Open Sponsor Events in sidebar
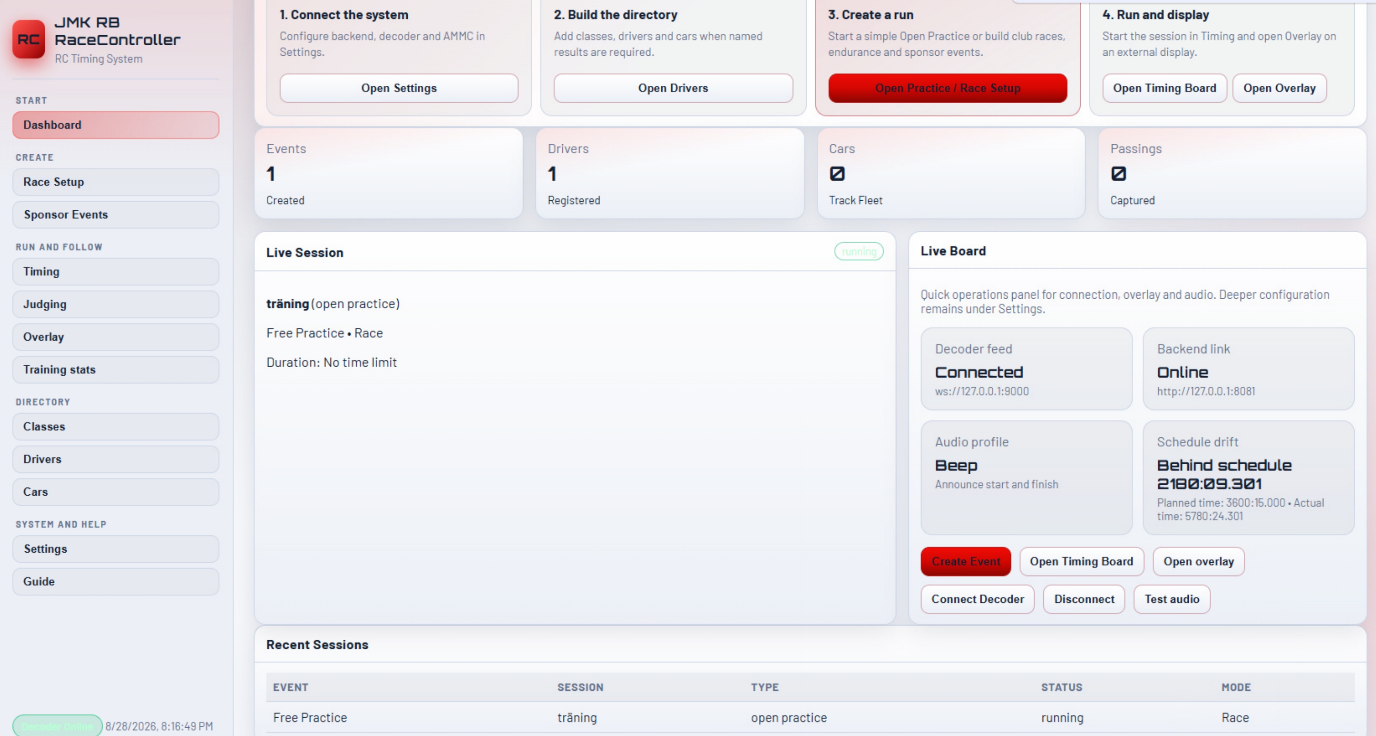The image size is (1376, 736). click(115, 215)
